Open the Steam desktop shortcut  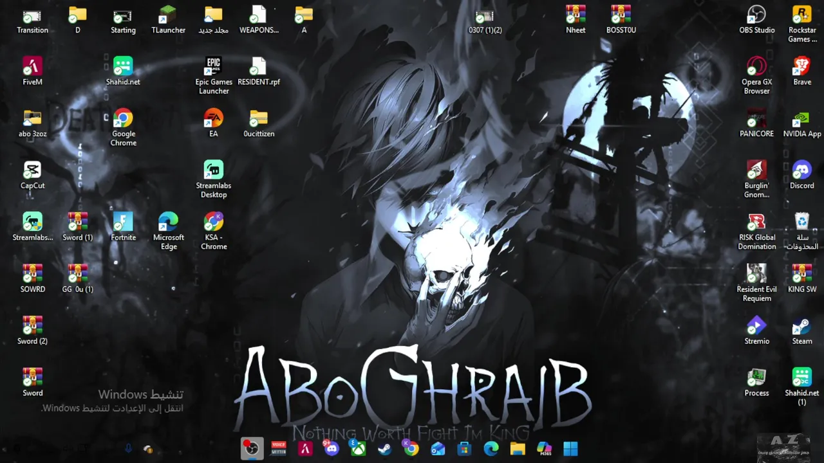pos(802,331)
